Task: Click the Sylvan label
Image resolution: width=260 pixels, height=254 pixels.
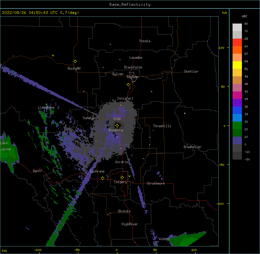Action: click(x=118, y=74)
